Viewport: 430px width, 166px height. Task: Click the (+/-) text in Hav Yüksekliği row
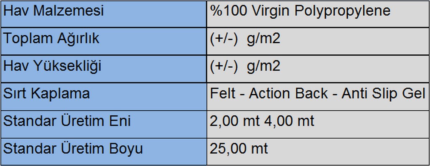[x=224, y=66]
